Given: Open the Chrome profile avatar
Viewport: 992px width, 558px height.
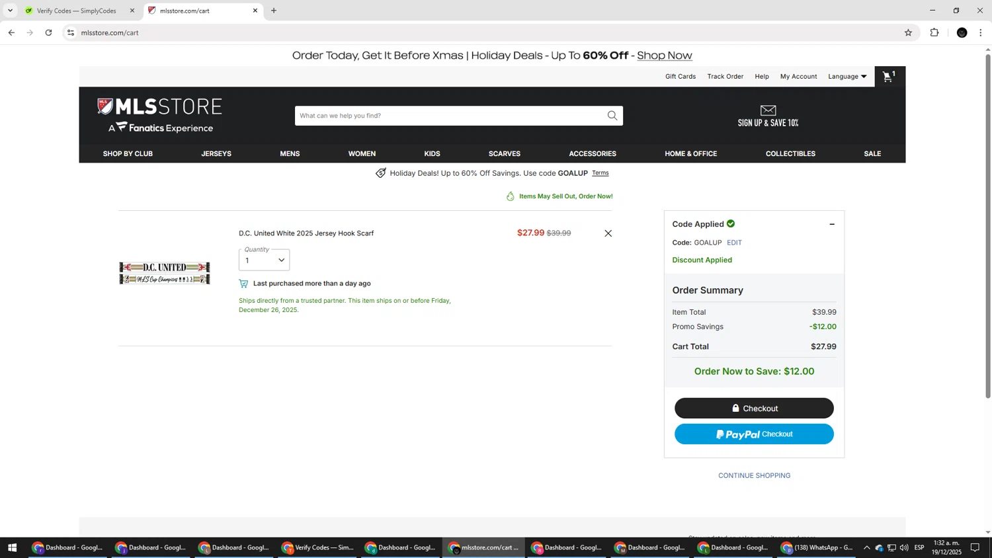Looking at the screenshot, I should pos(962,32).
